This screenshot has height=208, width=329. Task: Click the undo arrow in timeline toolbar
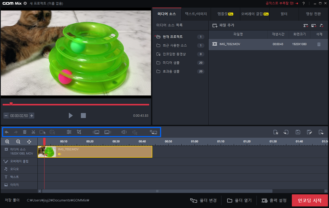pyautogui.click(x=7, y=132)
